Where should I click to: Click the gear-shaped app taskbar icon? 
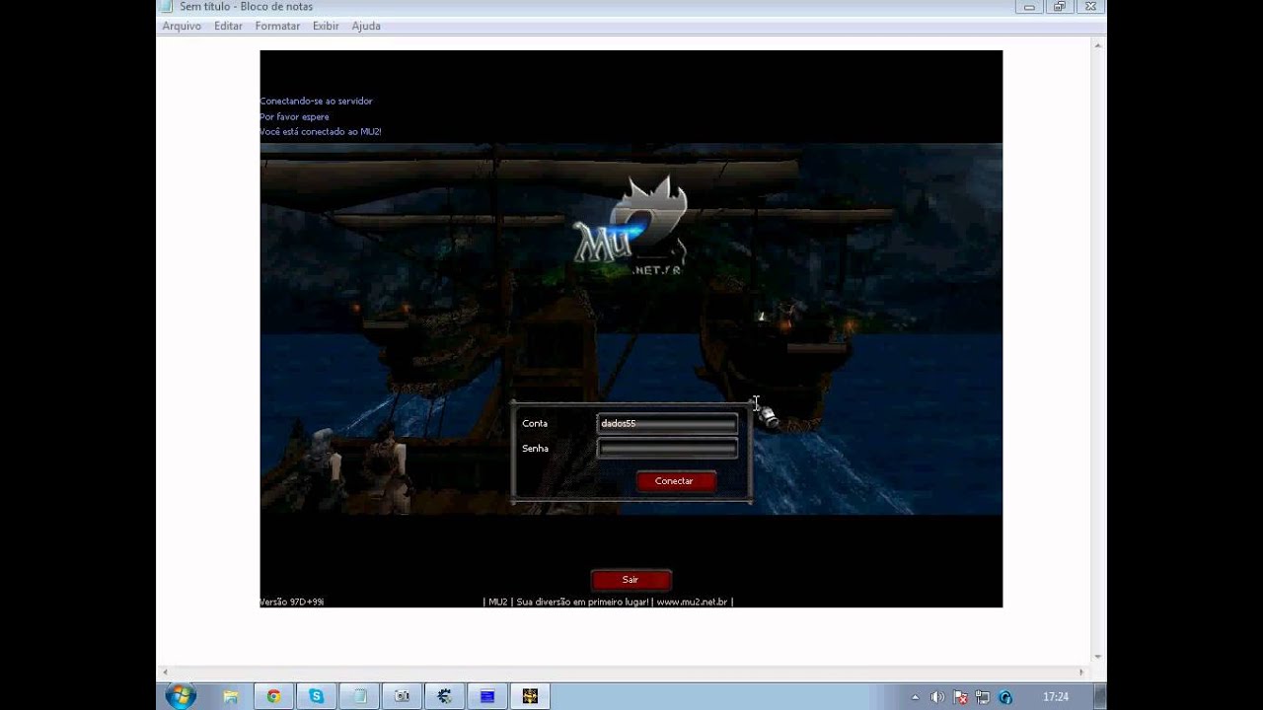[x=444, y=696]
